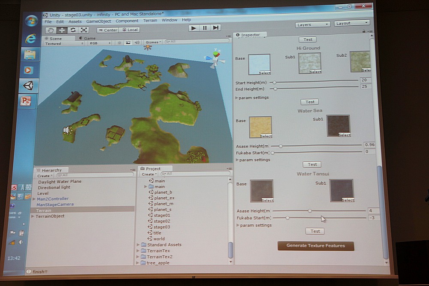Switch to the Game tab

88,38
